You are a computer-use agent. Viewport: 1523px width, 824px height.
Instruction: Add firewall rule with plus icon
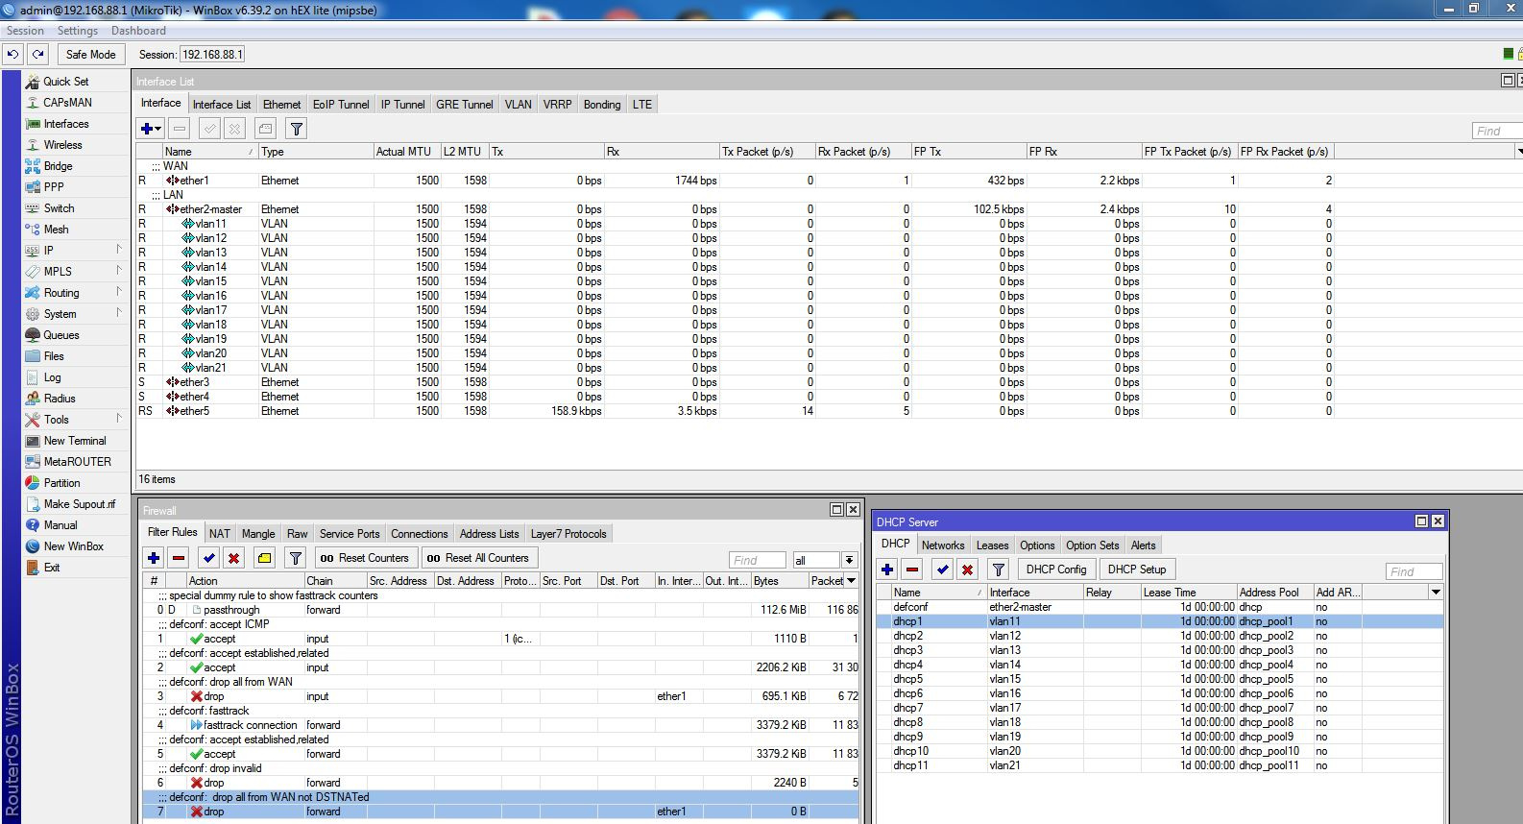click(x=154, y=558)
